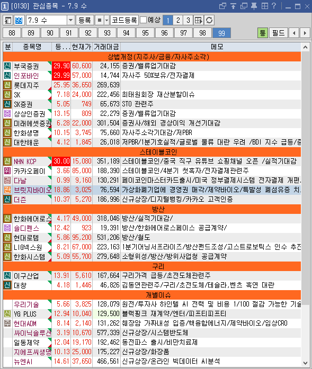Open the small dropdown arrow beside stop icon
The width and height of the screenshot is (312, 369).
(106, 20)
